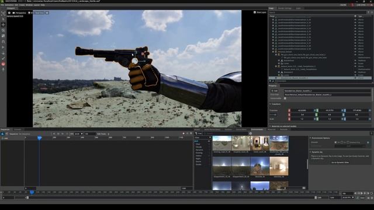Select the Move tool in left toolbar
The width and height of the screenshot is (374, 210).
click(3, 24)
